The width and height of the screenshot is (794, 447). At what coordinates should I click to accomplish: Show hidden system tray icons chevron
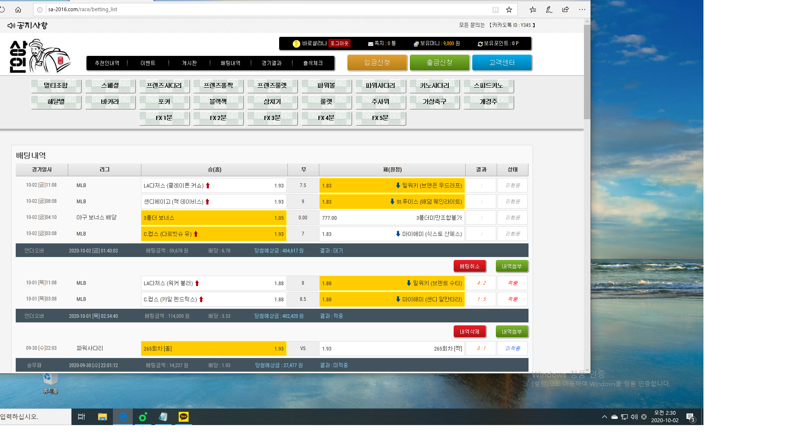[x=604, y=417]
